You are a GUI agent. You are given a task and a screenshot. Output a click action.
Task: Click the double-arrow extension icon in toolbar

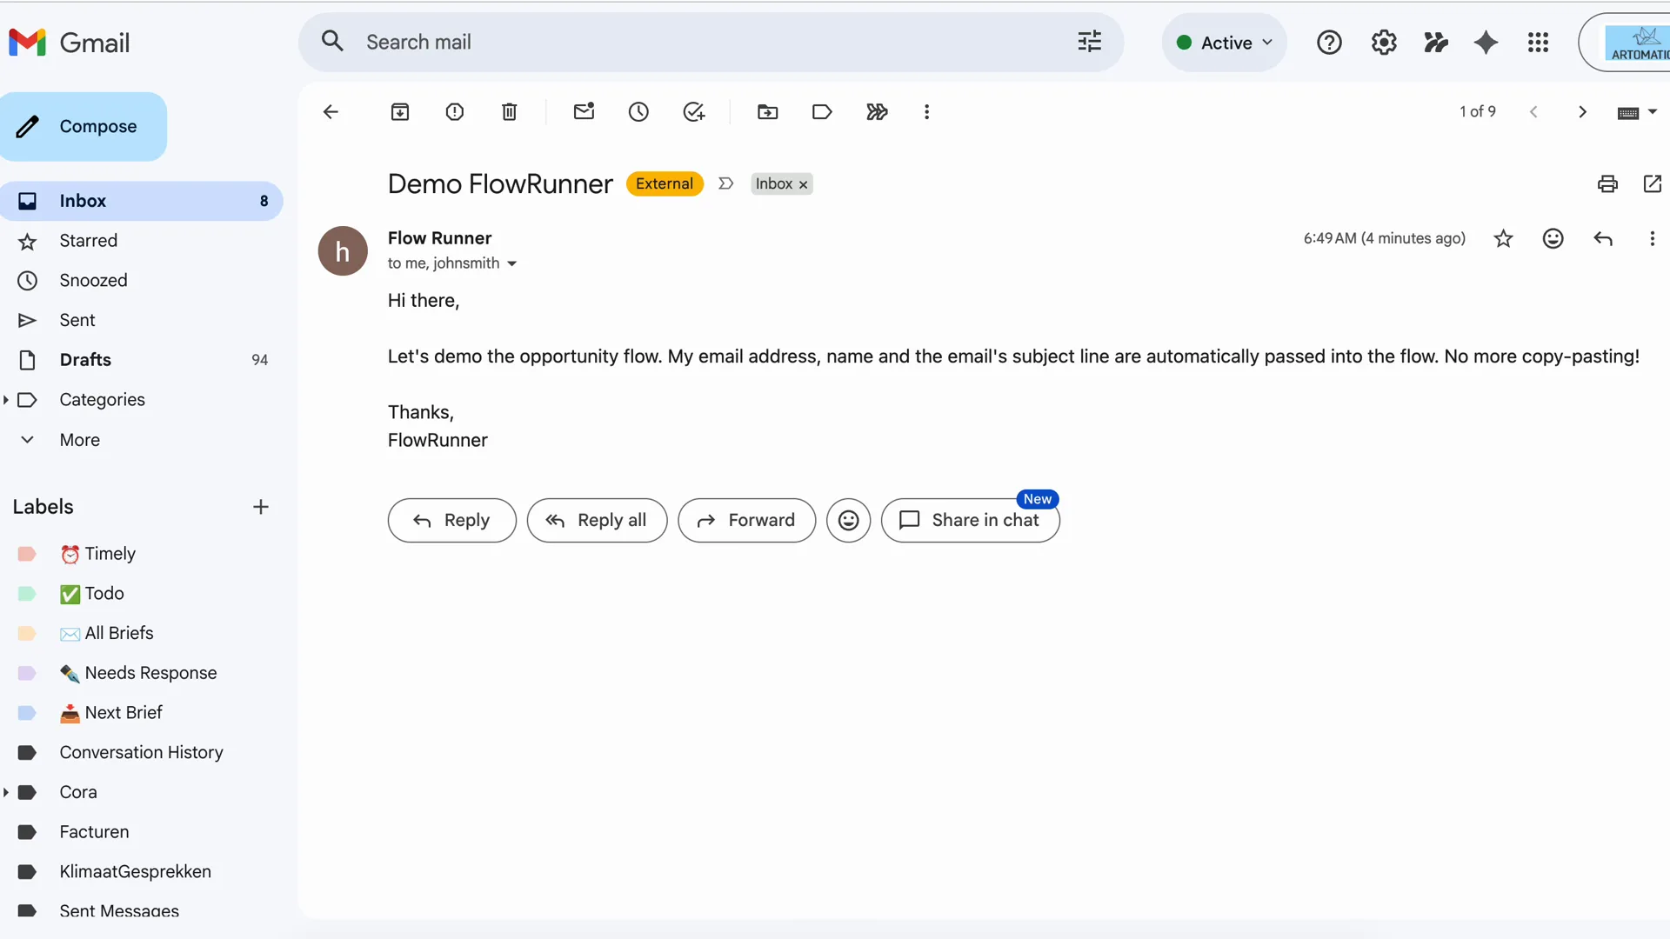(877, 112)
